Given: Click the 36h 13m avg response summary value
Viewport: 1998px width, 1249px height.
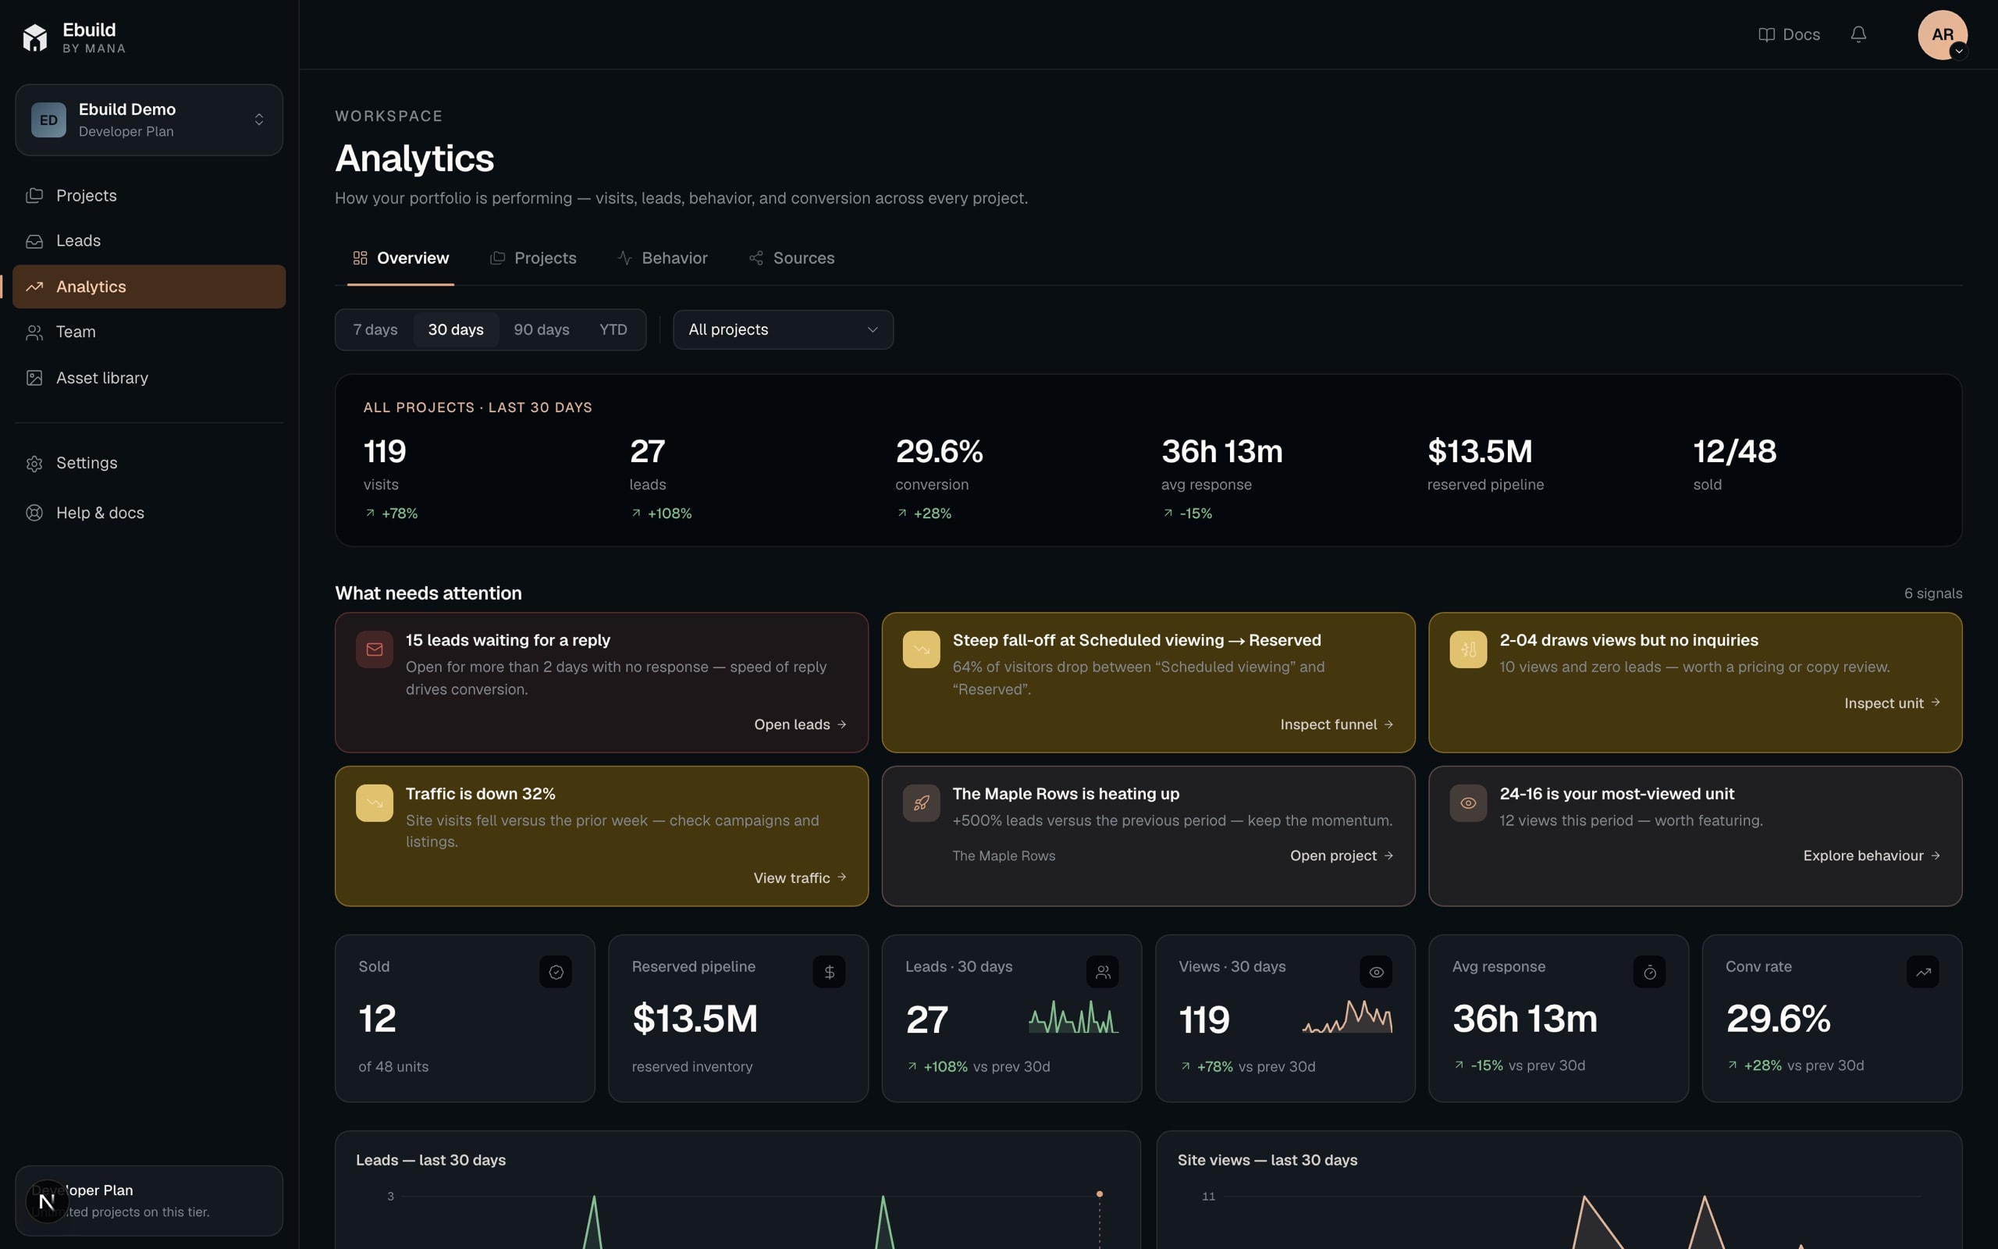Looking at the screenshot, I should (1221, 451).
